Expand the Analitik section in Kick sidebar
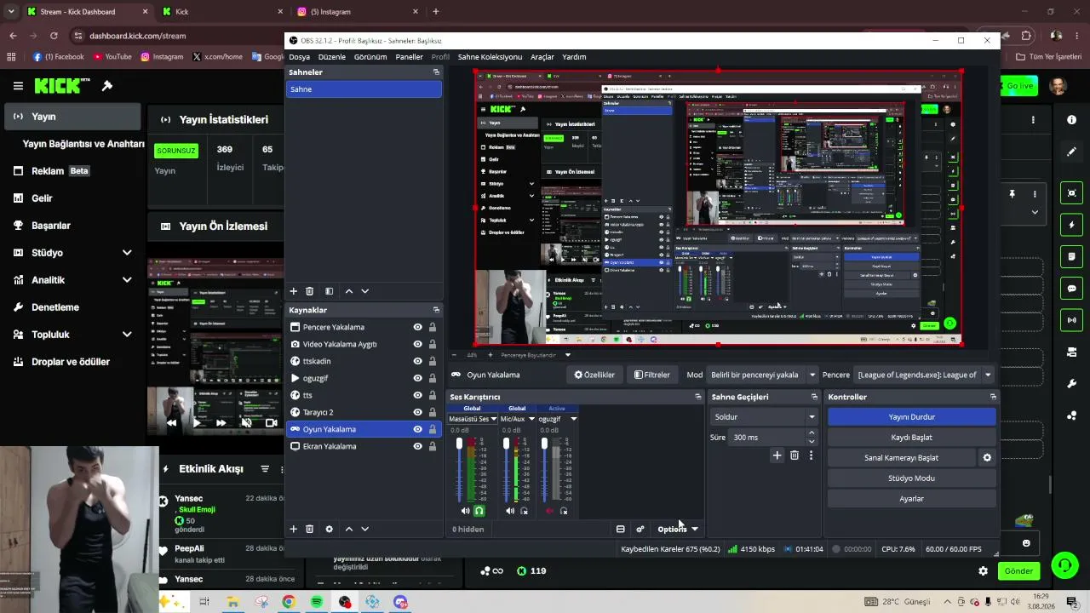The image size is (1090, 613). 127,280
